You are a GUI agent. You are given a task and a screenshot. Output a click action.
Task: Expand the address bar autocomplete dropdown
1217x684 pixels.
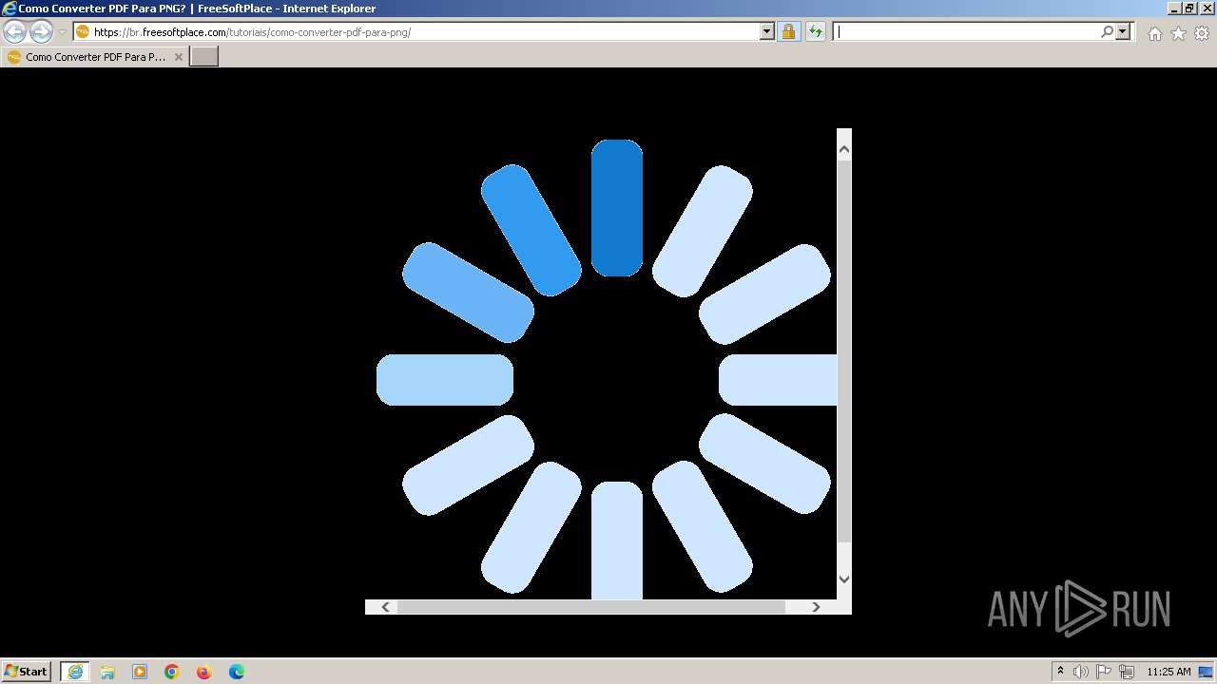coord(767,32)
